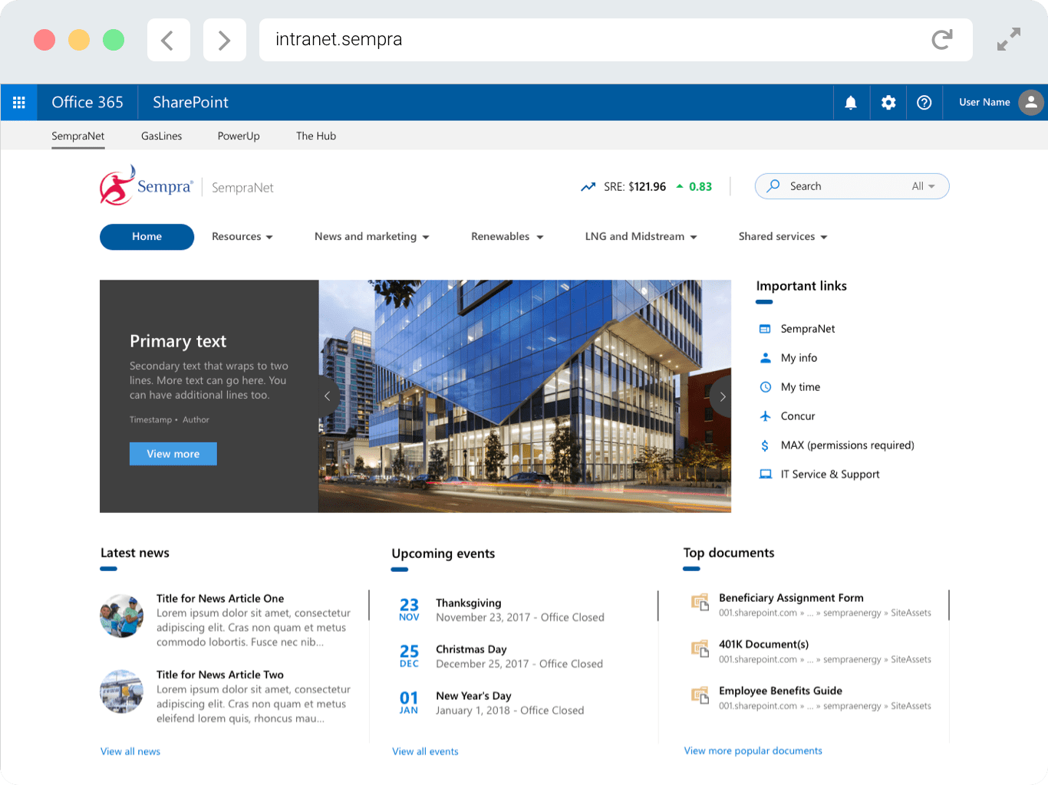Switch to the PowerUp tab
The height and width of the screenshot is (785, 1048).
(x=239, y=136)
